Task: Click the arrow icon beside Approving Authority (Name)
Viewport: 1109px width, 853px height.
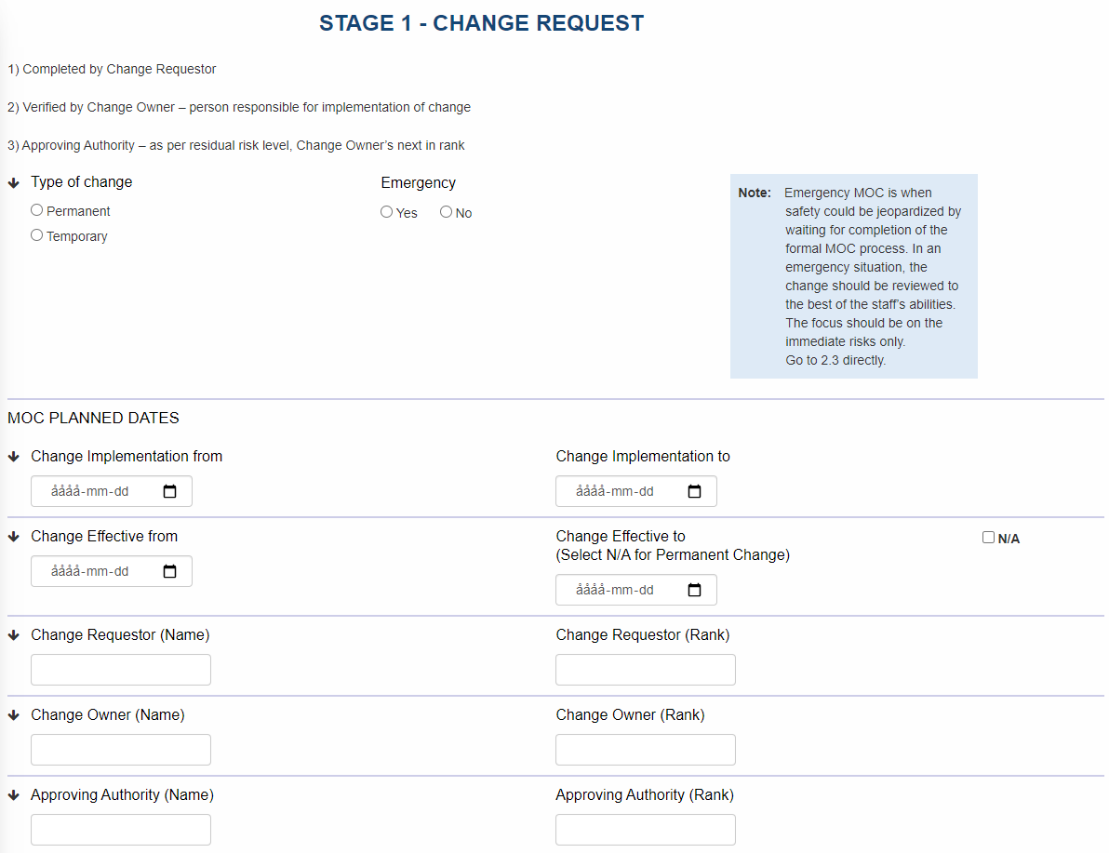Action: 14,796
